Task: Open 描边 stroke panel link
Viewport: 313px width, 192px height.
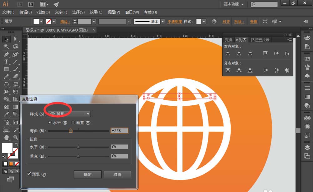Action: pyautogui.click(x=65, y=22)
